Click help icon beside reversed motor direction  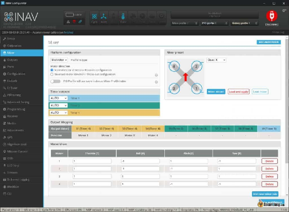[x=156, y=75]
